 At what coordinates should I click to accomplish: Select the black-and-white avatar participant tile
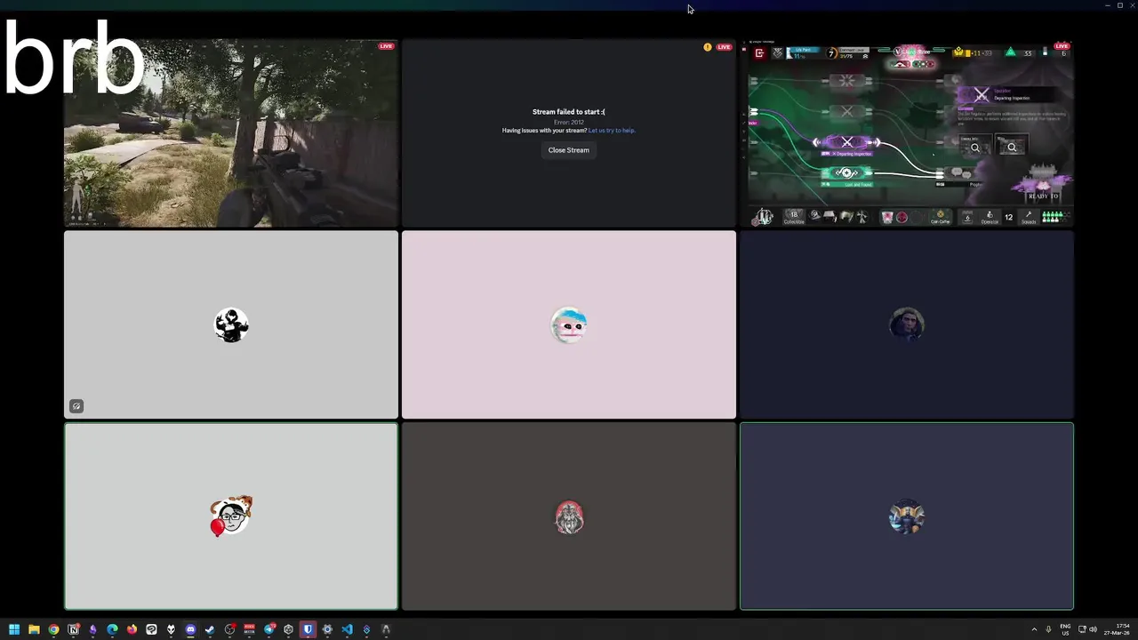(x=231, y=324)
